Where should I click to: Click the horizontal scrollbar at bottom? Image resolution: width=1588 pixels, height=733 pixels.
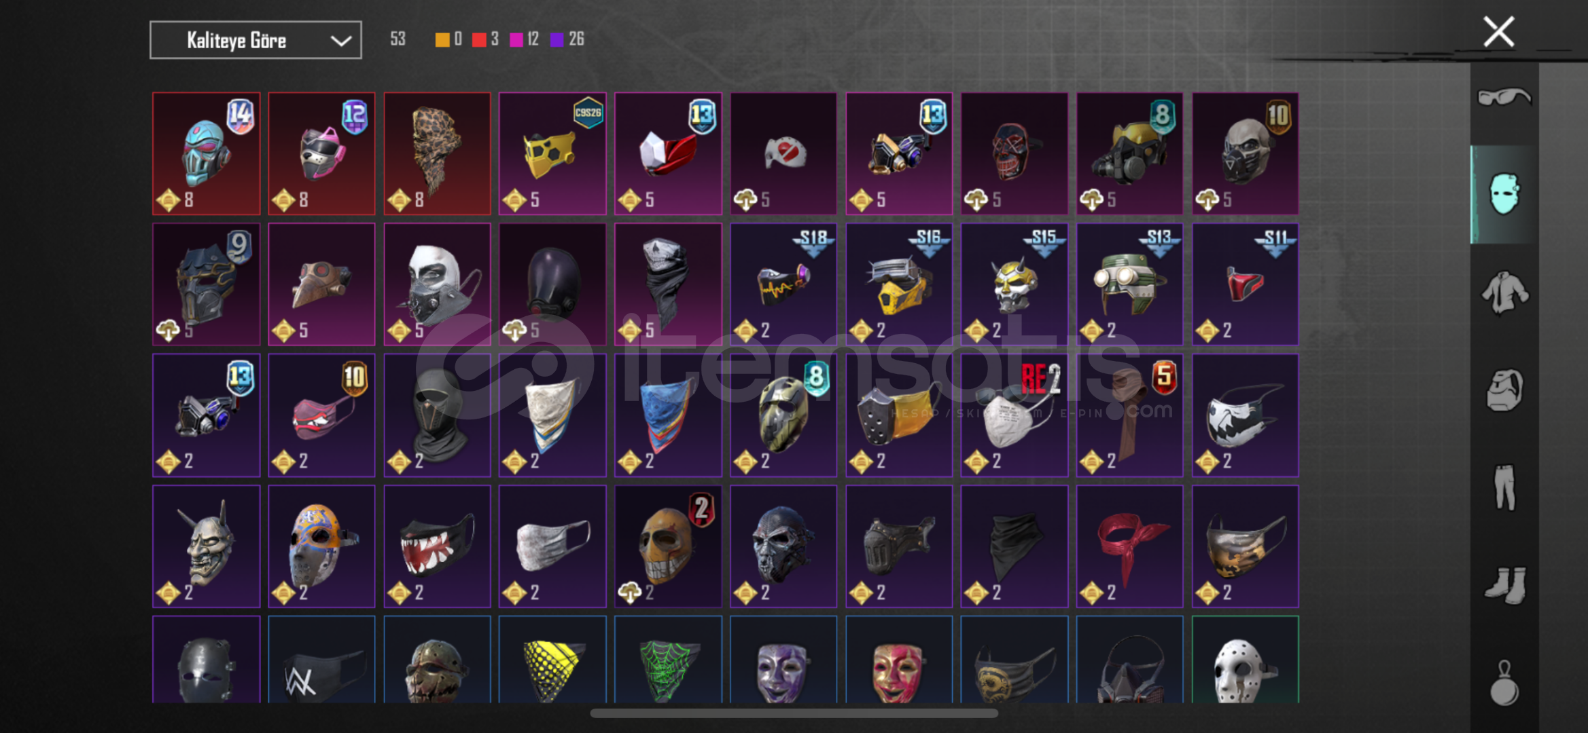click(x=794, y=713)
